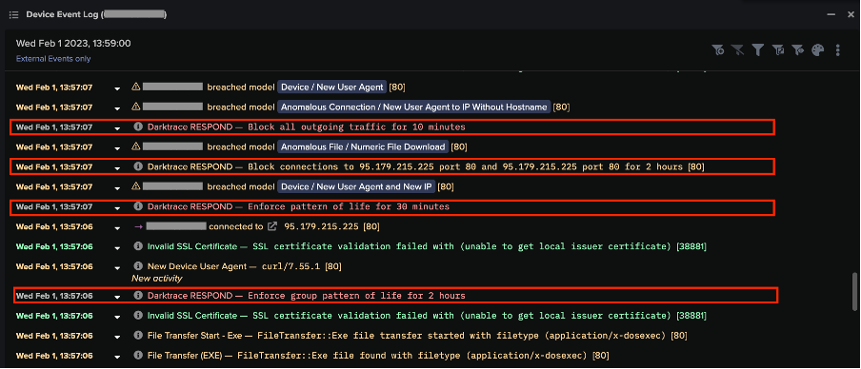The height and width of the screenshot is (369, 861).
Task: Click info icon on Enforce group pattern of life row
Action: (138, 296)
